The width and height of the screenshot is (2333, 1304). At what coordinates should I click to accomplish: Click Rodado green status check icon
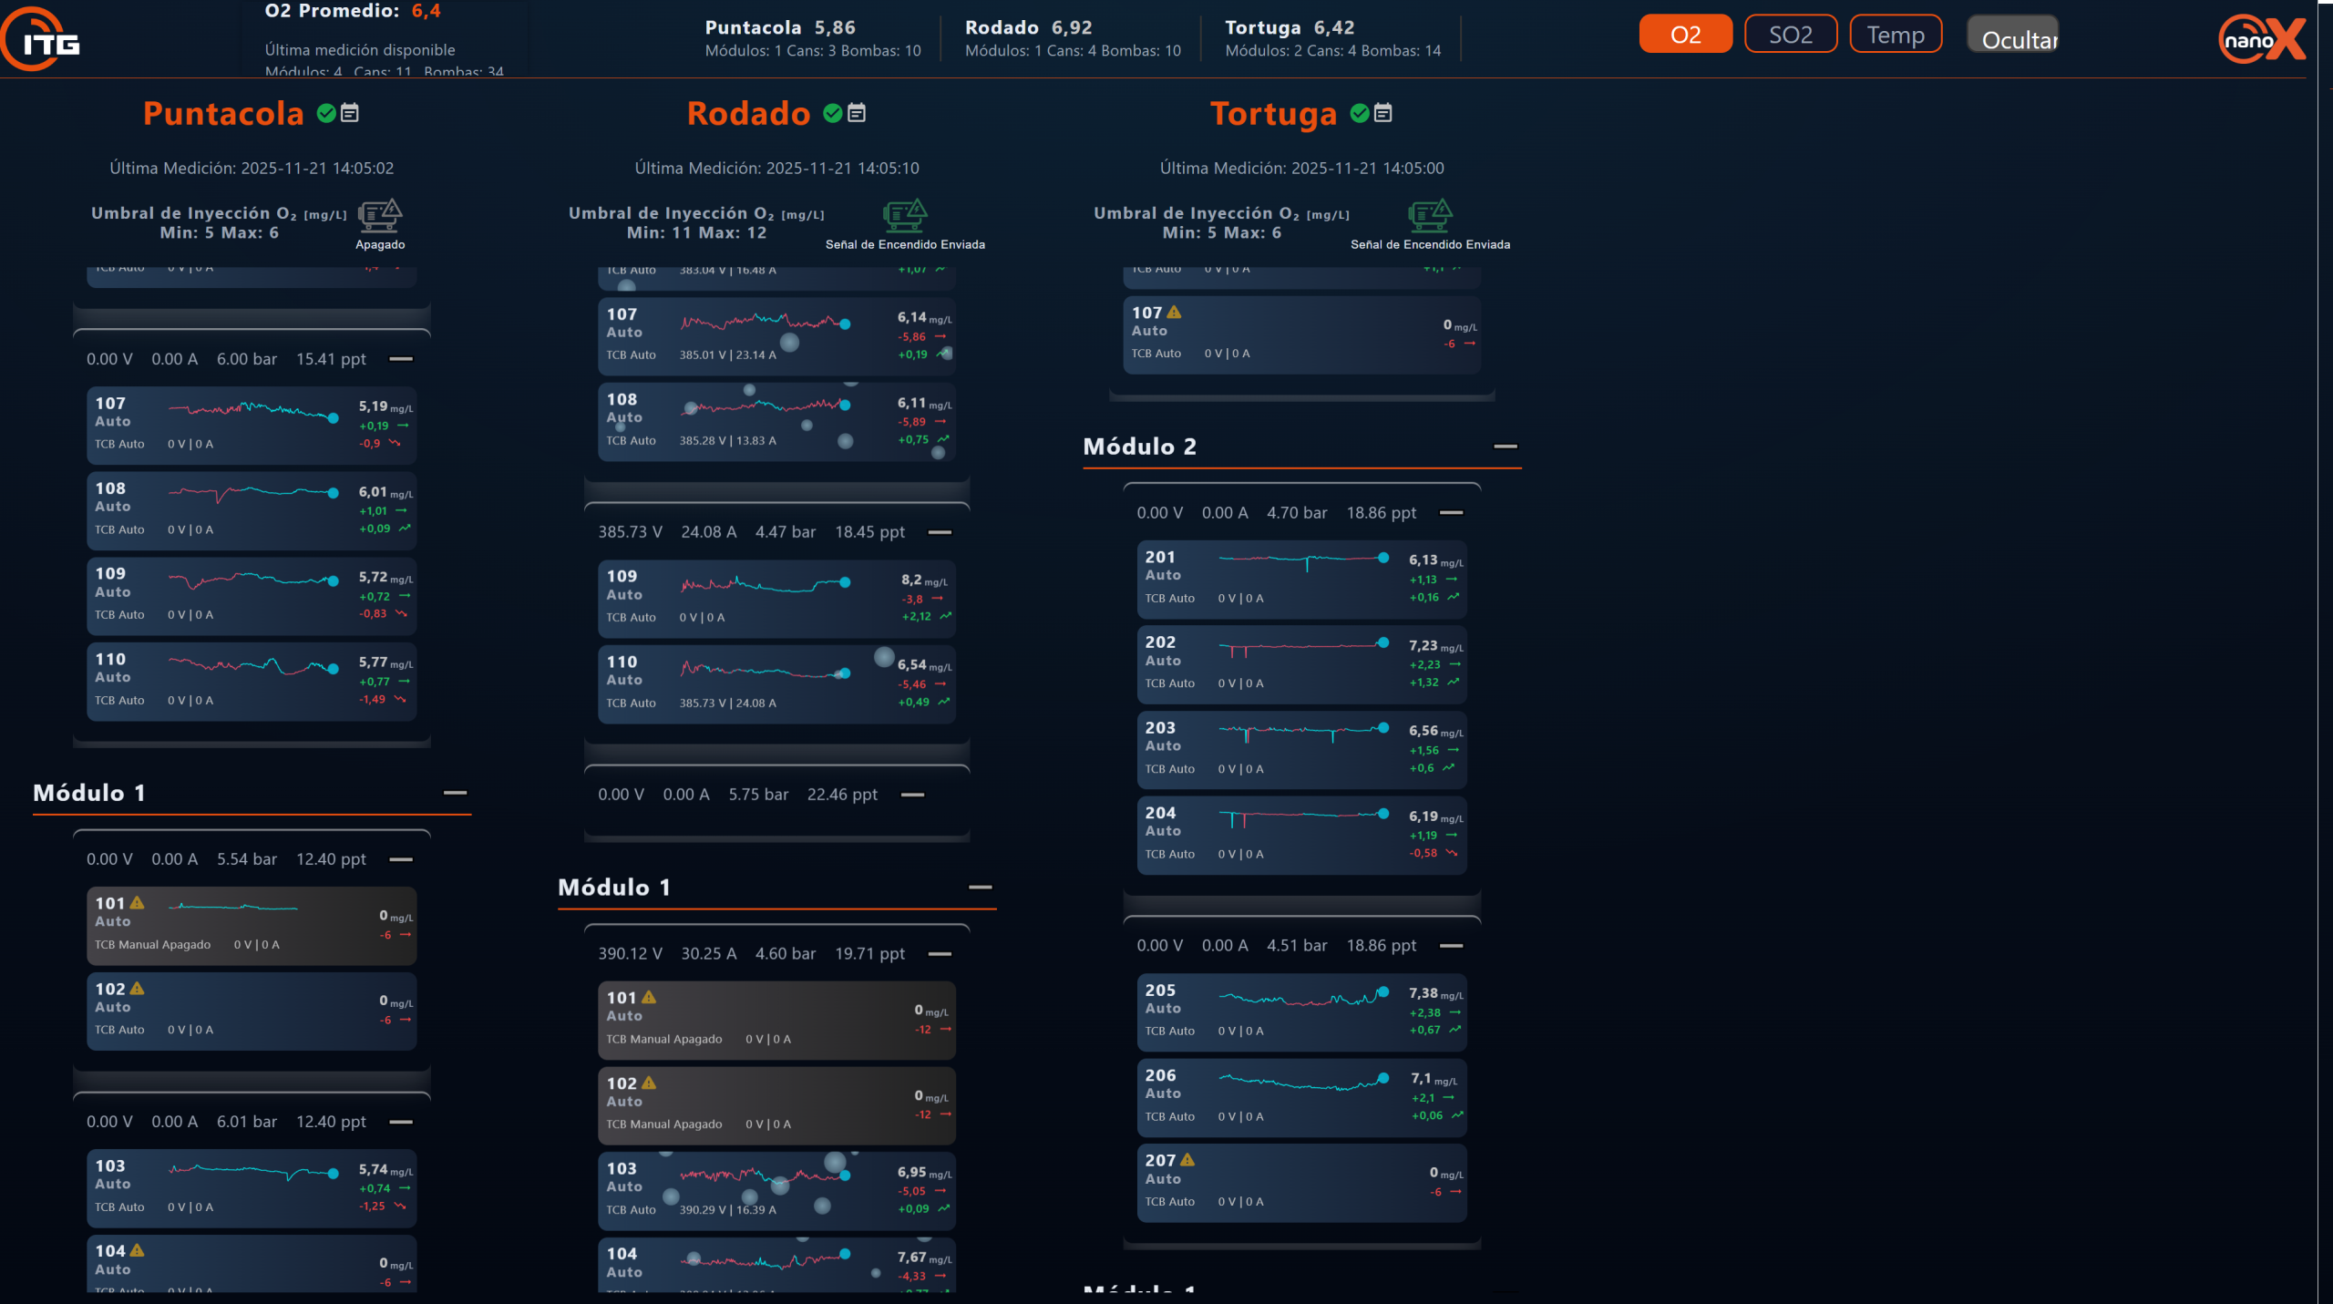click(x=832, y=113)
